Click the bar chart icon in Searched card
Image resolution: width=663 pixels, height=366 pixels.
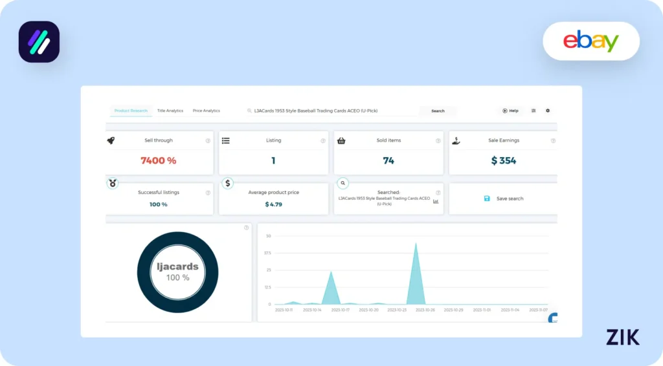coord(436,201)
